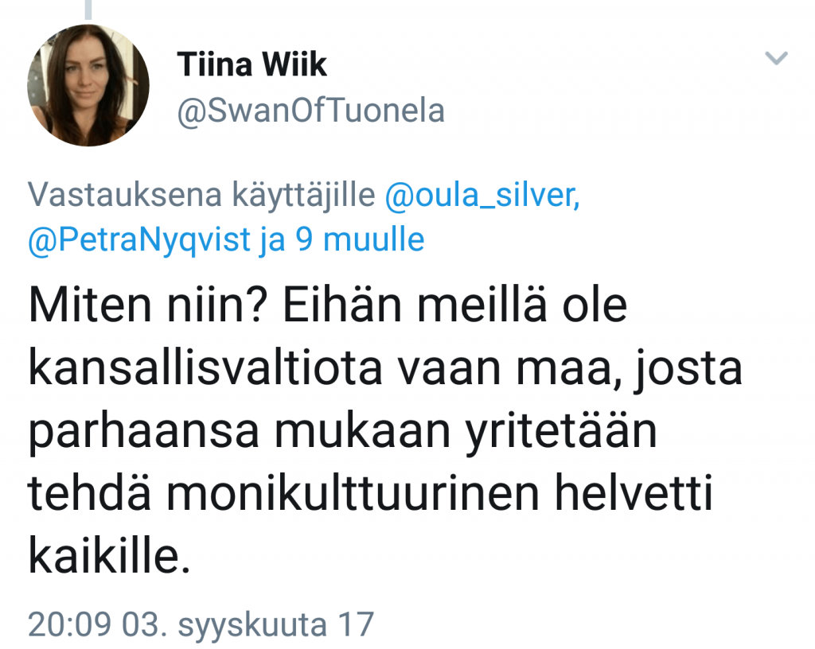Click Tiina Wiik's profile picture
The width and height of the screenshot is (815, 649).
point(88,85)
